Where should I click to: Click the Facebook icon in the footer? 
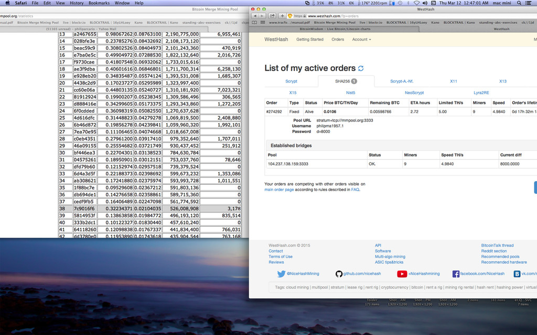[456, 274]
